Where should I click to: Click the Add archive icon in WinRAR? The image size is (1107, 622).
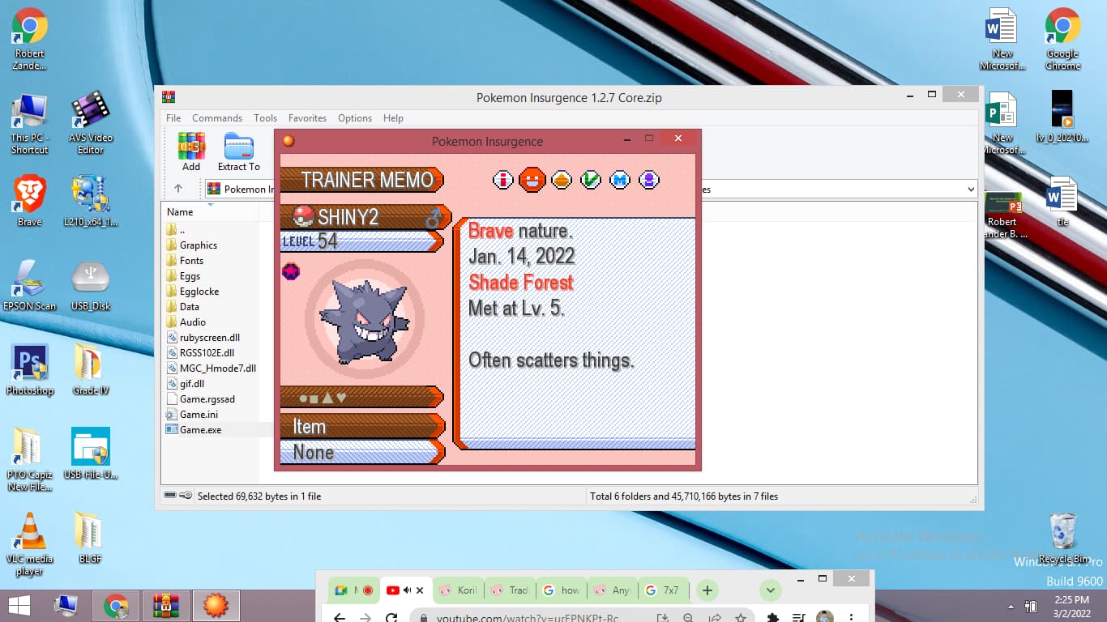[191, 152]
